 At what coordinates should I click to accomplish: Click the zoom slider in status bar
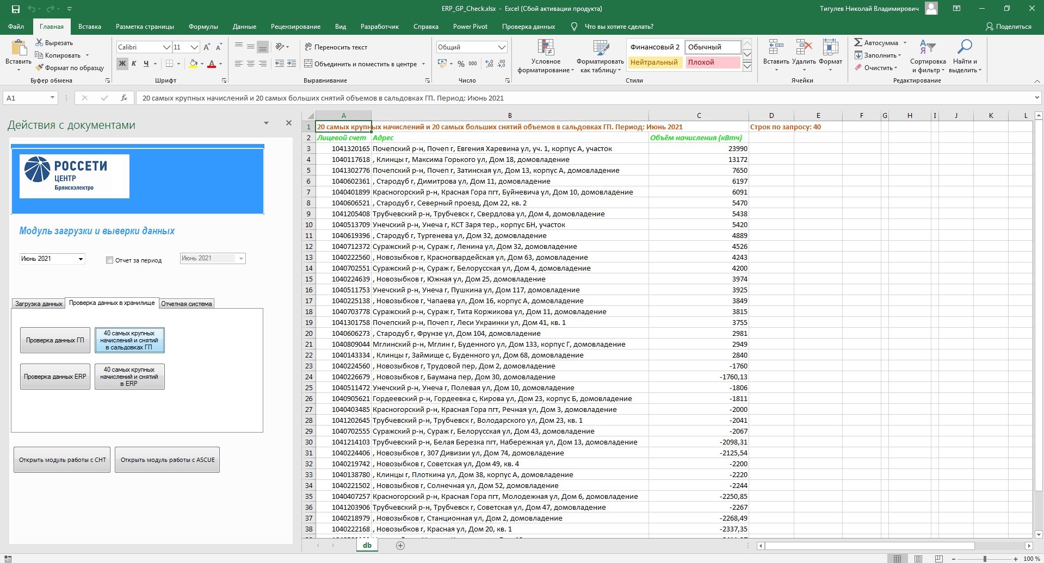(985, 559)
